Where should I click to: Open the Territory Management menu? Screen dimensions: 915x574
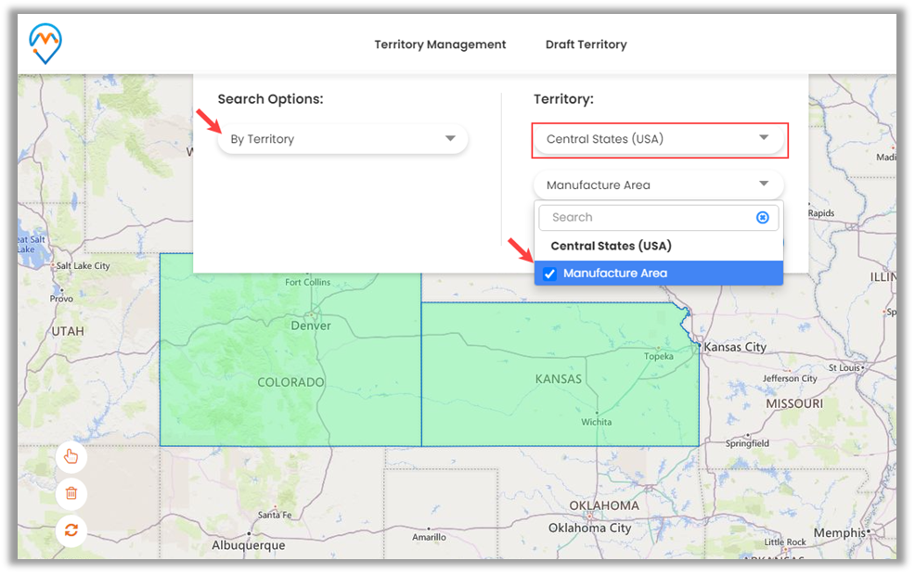tap(440, 45)
